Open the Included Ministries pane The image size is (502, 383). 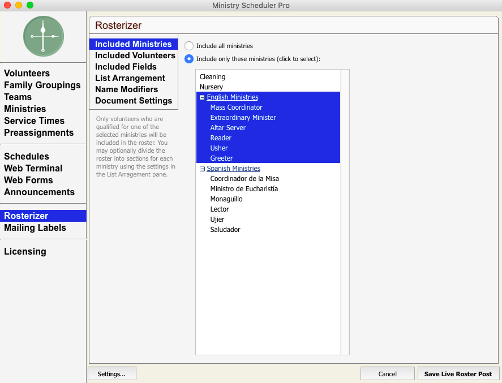point(134,44)
